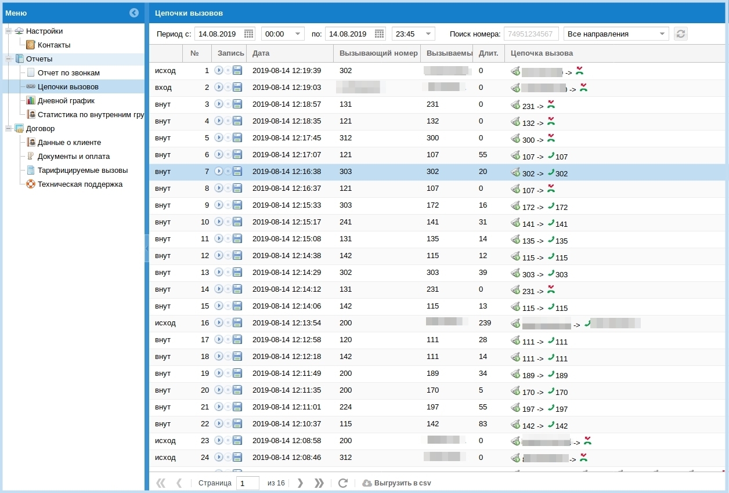The image size is (729, 493).
Task: Save the recording of call number 21
Action: [237, 407]
